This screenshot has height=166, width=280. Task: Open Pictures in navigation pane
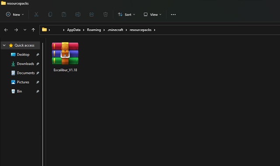pyautogui.click(x=23, y=82)
